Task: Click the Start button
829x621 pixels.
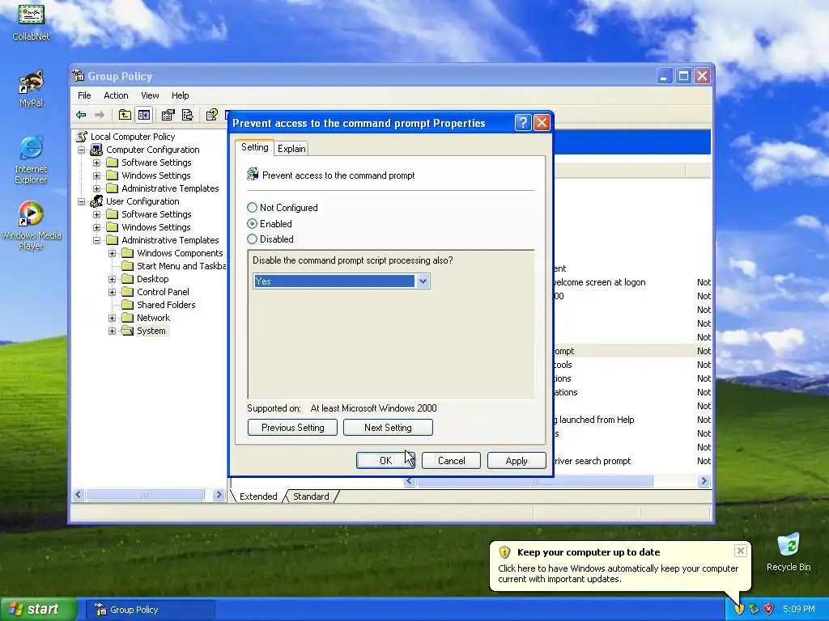Action: (x=38, y=609)
